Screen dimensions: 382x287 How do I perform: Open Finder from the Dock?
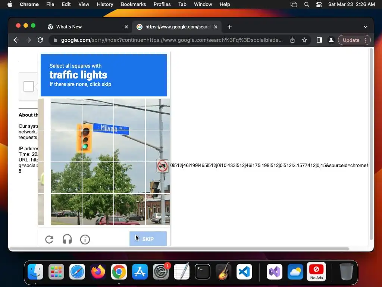35,272
